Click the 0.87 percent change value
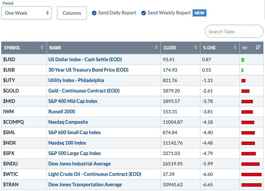 (206, 60)
